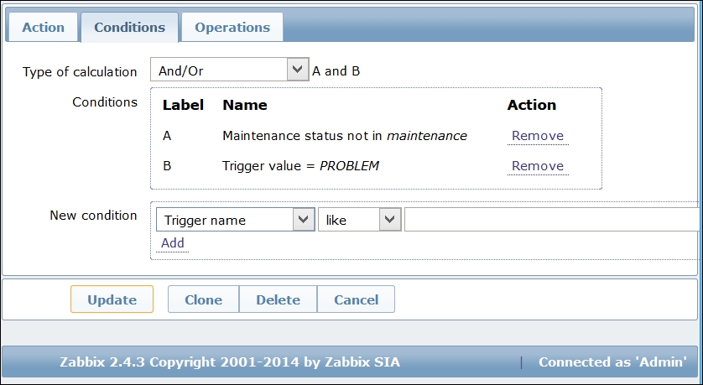Open the Operations tab
This screenshot has width=703, height=385.
tap(232, 27)
